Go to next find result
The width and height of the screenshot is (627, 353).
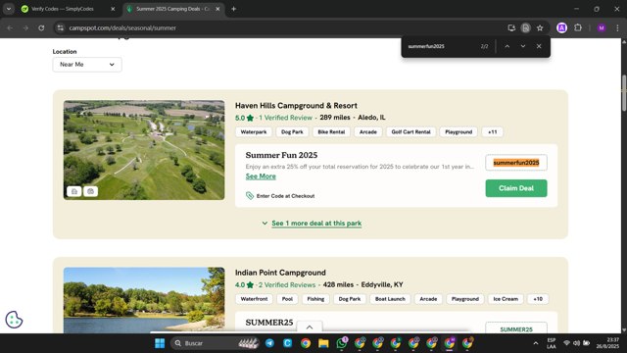(523, 46)
